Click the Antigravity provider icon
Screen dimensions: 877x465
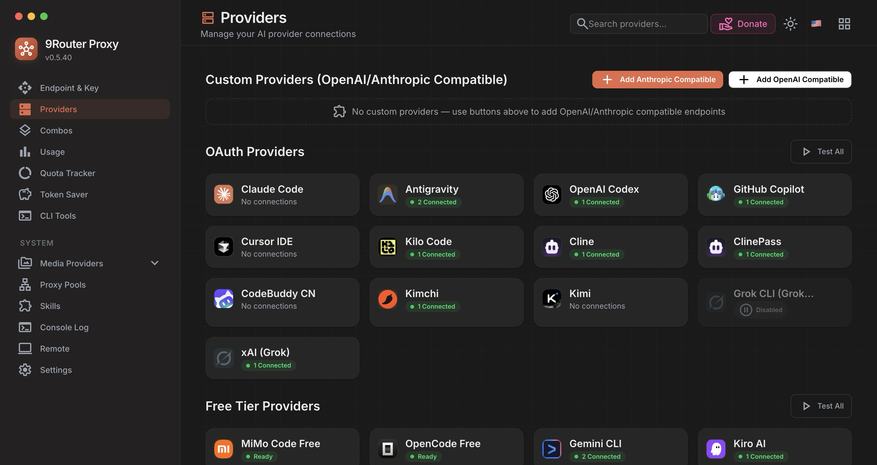pos(387,194)
